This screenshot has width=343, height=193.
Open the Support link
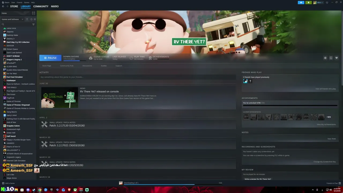[x=119, y=66]
